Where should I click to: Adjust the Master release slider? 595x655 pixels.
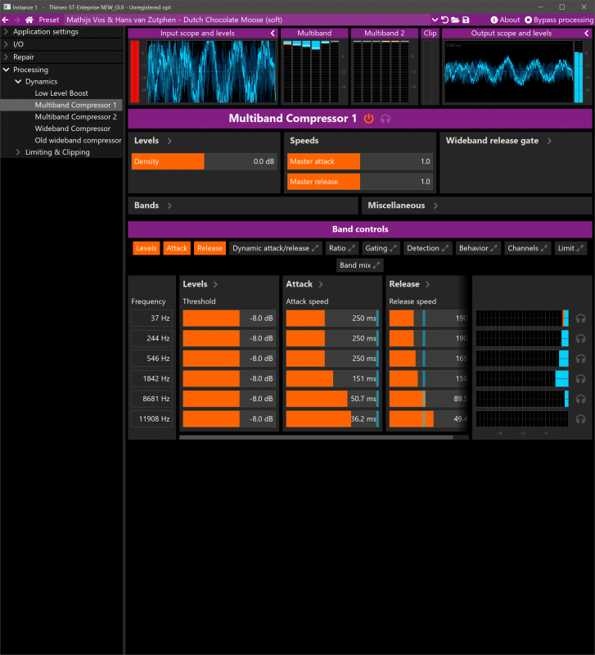point(360,181)
